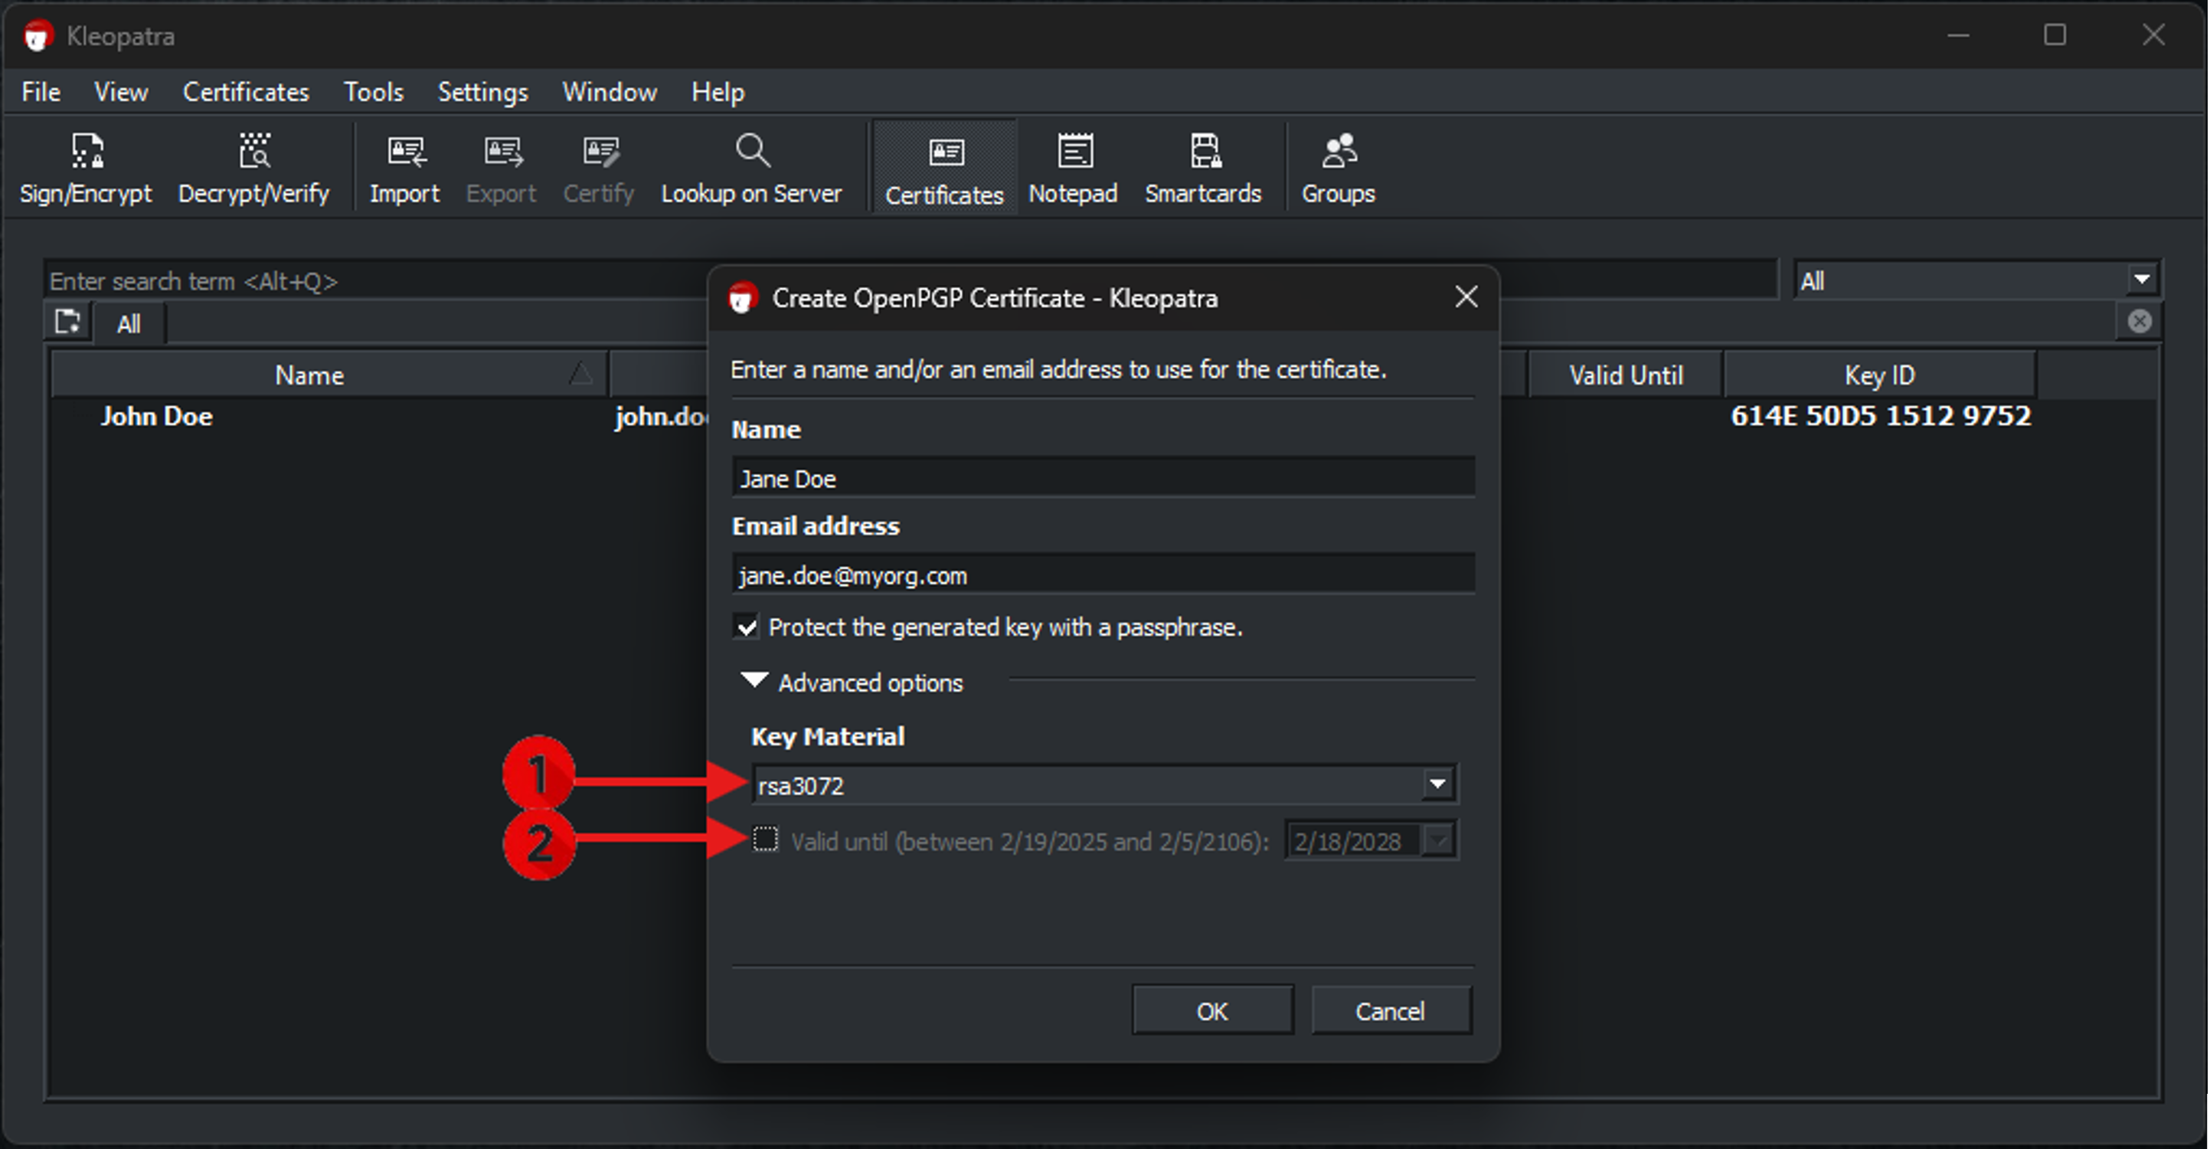Open the View menu

[121, 92]
